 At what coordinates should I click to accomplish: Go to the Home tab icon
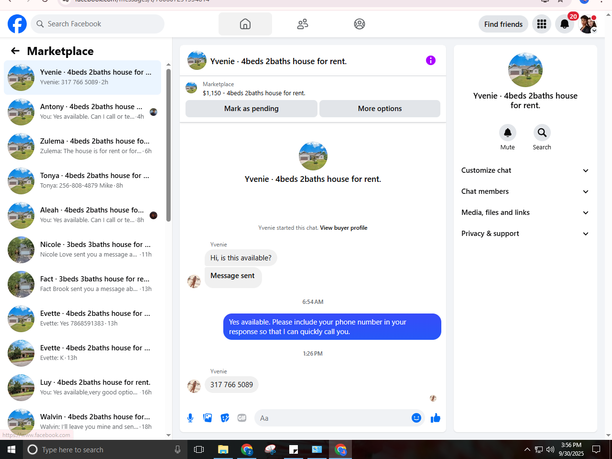click(245, 24)
